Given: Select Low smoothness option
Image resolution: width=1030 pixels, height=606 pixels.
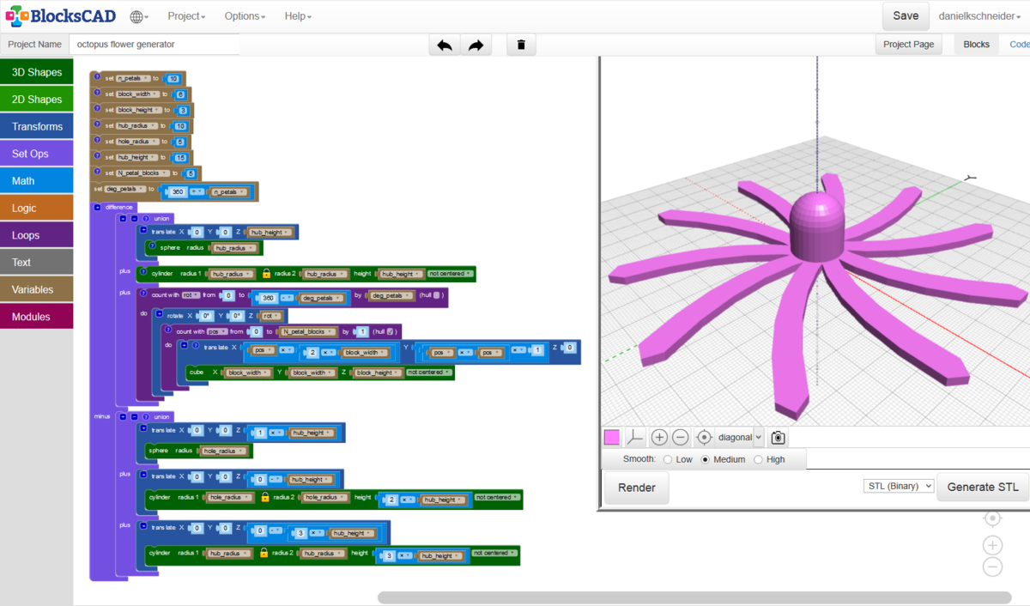Looking at the screenshot, I should (669, 460).
